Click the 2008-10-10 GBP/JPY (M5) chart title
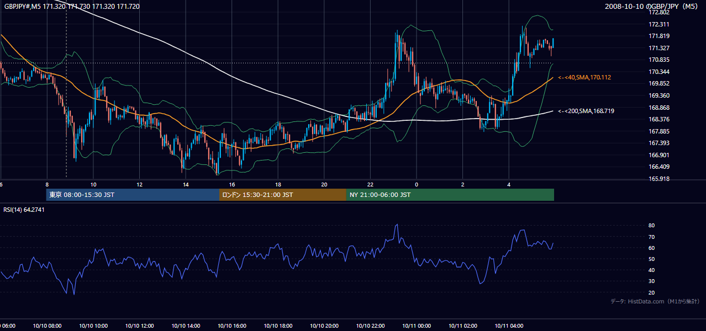The height and width of the screenshot is (331, 706). (x=652, y=6)
